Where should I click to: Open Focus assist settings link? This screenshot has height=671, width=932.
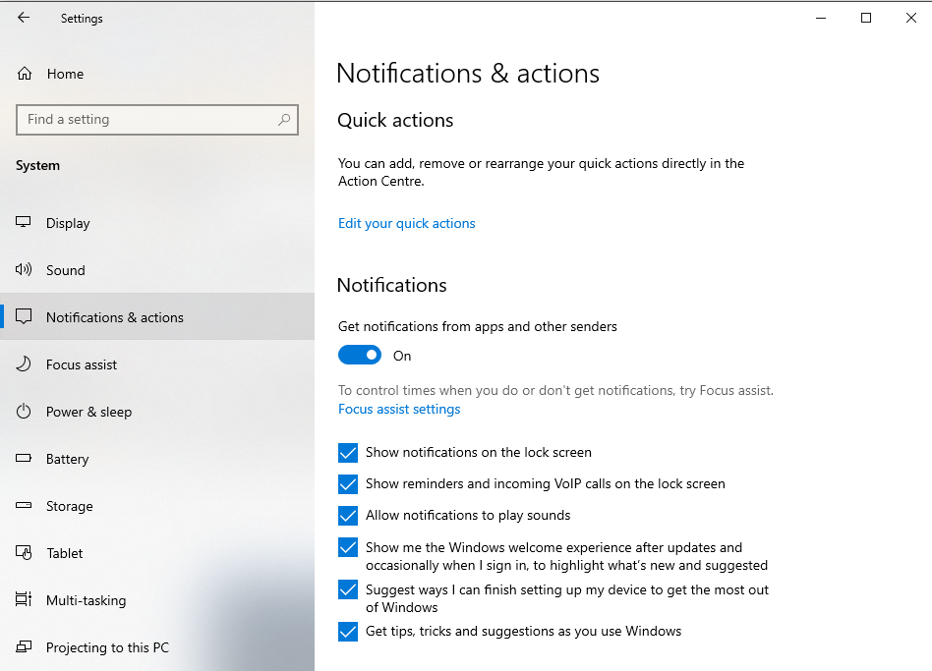399,409
